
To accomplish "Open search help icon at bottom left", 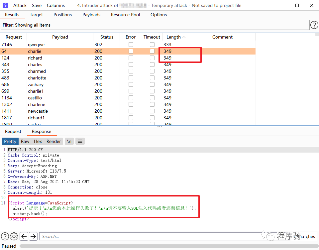I will coord(5,236).
